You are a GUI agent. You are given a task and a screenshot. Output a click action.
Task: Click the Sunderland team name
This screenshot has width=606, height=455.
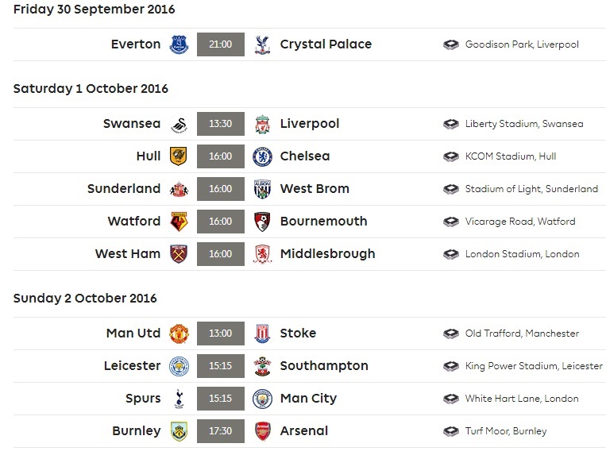click(124, 188)
